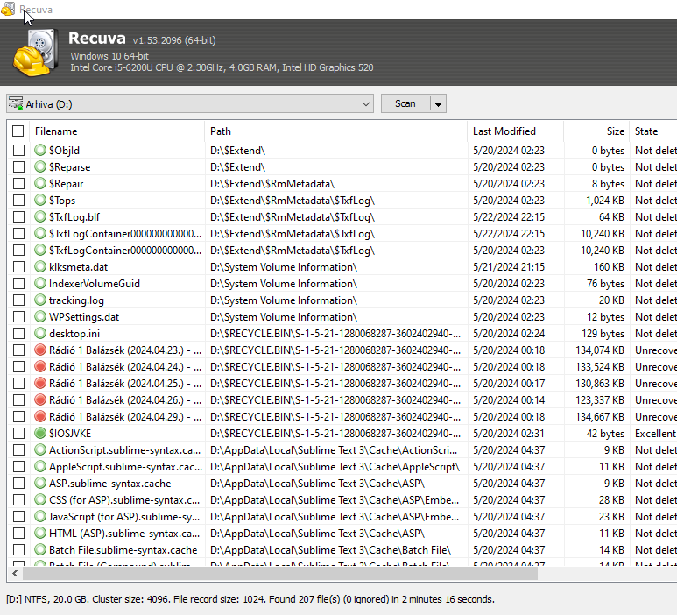Click status circle next to IndexerVolumeGuid

pos(40,283)
